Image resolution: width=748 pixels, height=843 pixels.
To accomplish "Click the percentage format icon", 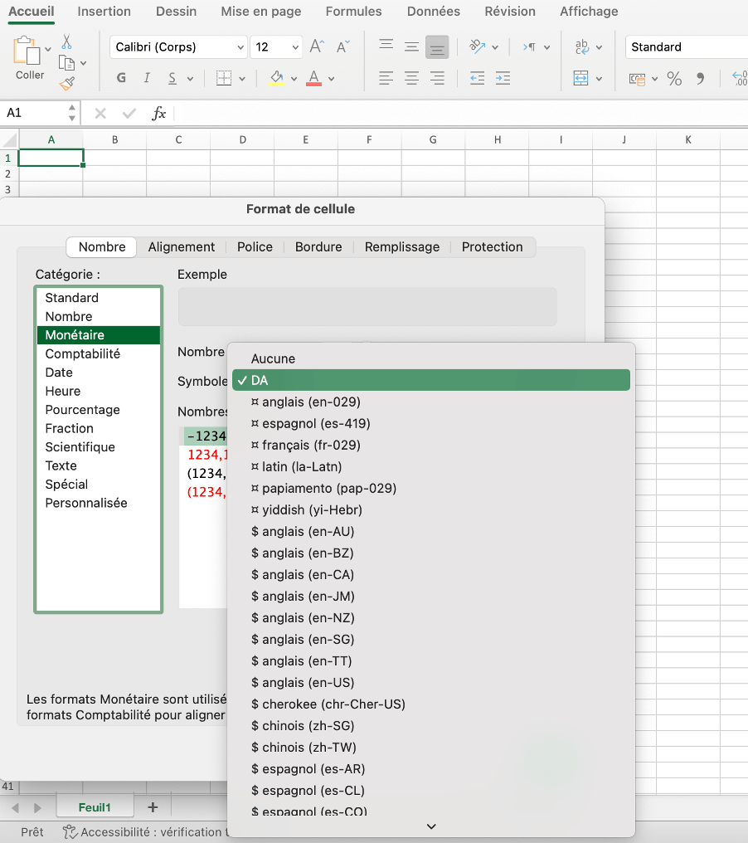I will 674,77.
